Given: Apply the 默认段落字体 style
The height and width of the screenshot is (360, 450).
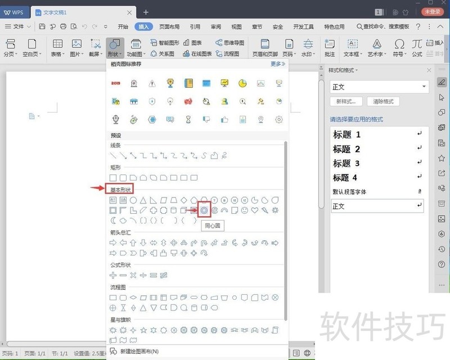Looking at the screenshot, I should [377, 191].
